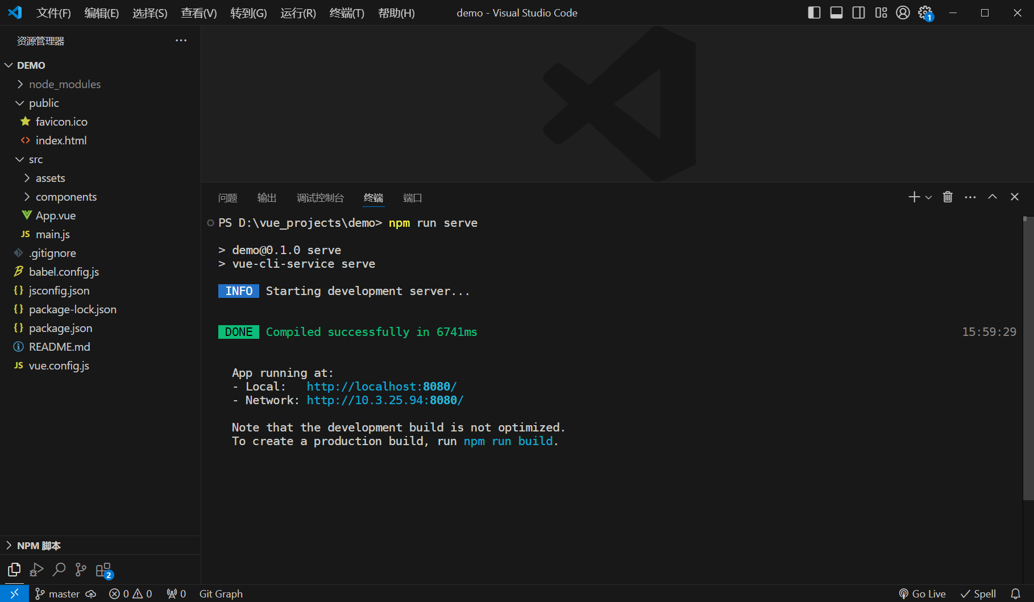Open the 转到(G) menu
This screenshot has height=602, width=1034.
pos(248,13)
